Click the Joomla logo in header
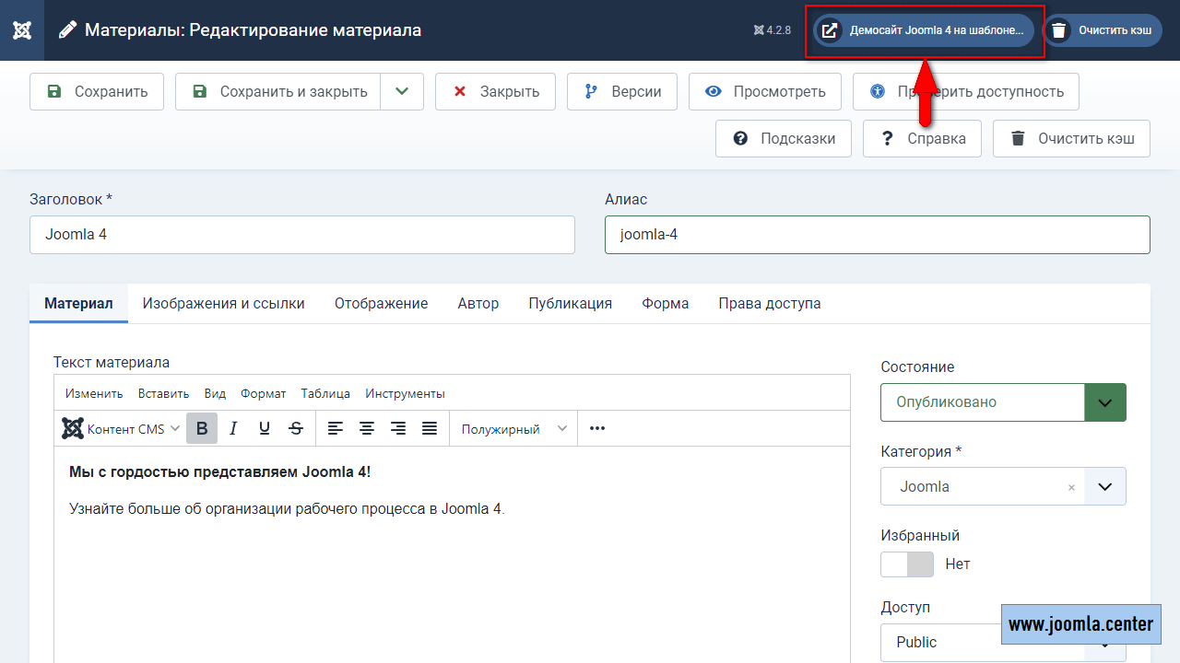The width and height of the screenshot is (1180, 663). point(22,30)
